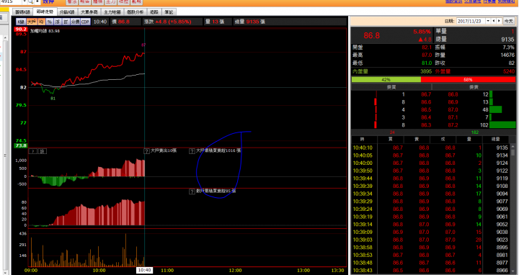Open the second blue link at top right
Screen dimensions: 519x275
point(472,1)
